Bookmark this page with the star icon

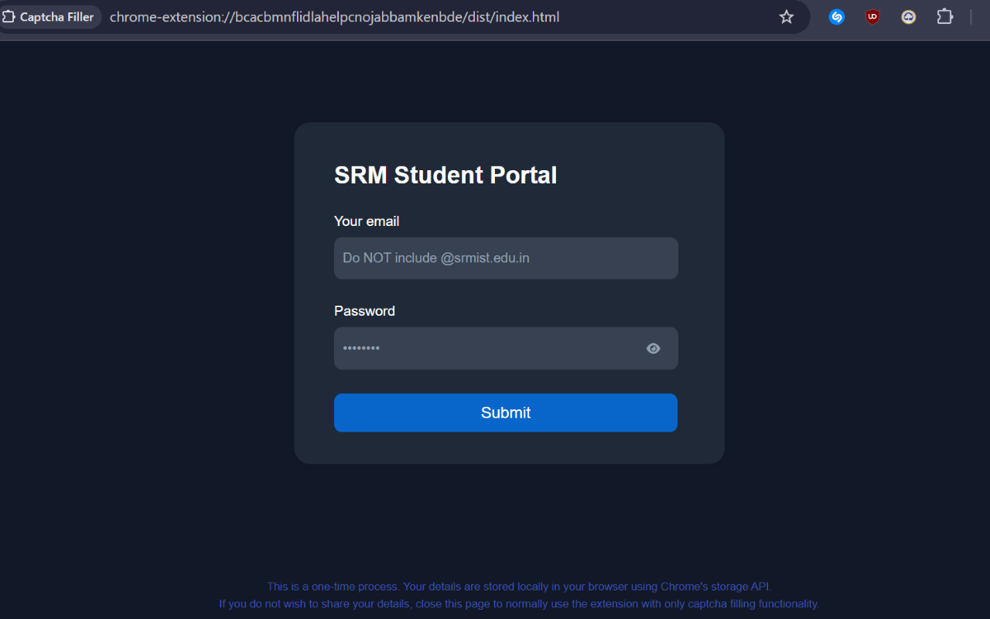[x=787, y=17]
